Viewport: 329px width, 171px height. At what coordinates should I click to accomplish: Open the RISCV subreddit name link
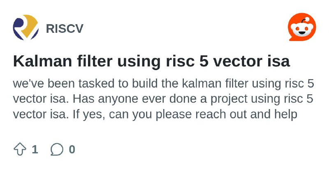click(x=65, y=29)
